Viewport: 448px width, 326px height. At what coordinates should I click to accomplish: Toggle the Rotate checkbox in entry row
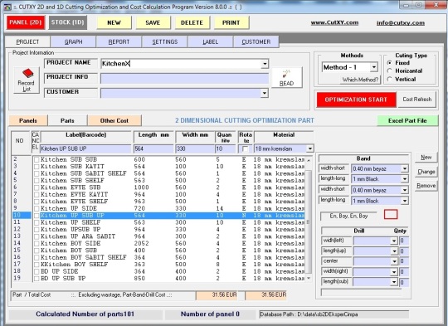[245, 148]
